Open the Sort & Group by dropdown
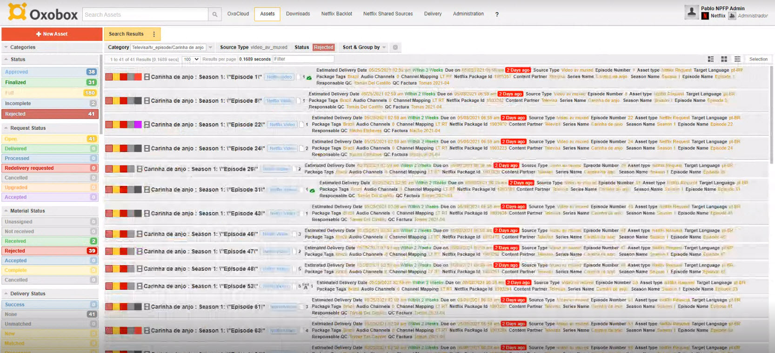 [x=364, y=47]
